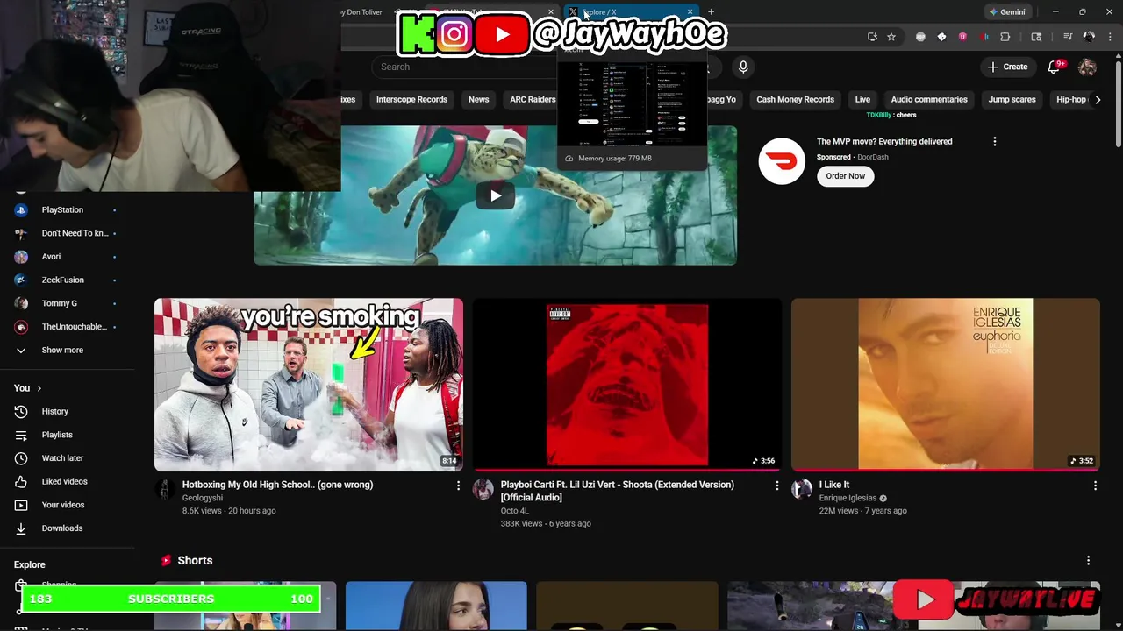This screenshot has height=631, width=1123.
Task: Open the DoorDash ad options menu
Action: pyautogui.click(x=994, y=141)
